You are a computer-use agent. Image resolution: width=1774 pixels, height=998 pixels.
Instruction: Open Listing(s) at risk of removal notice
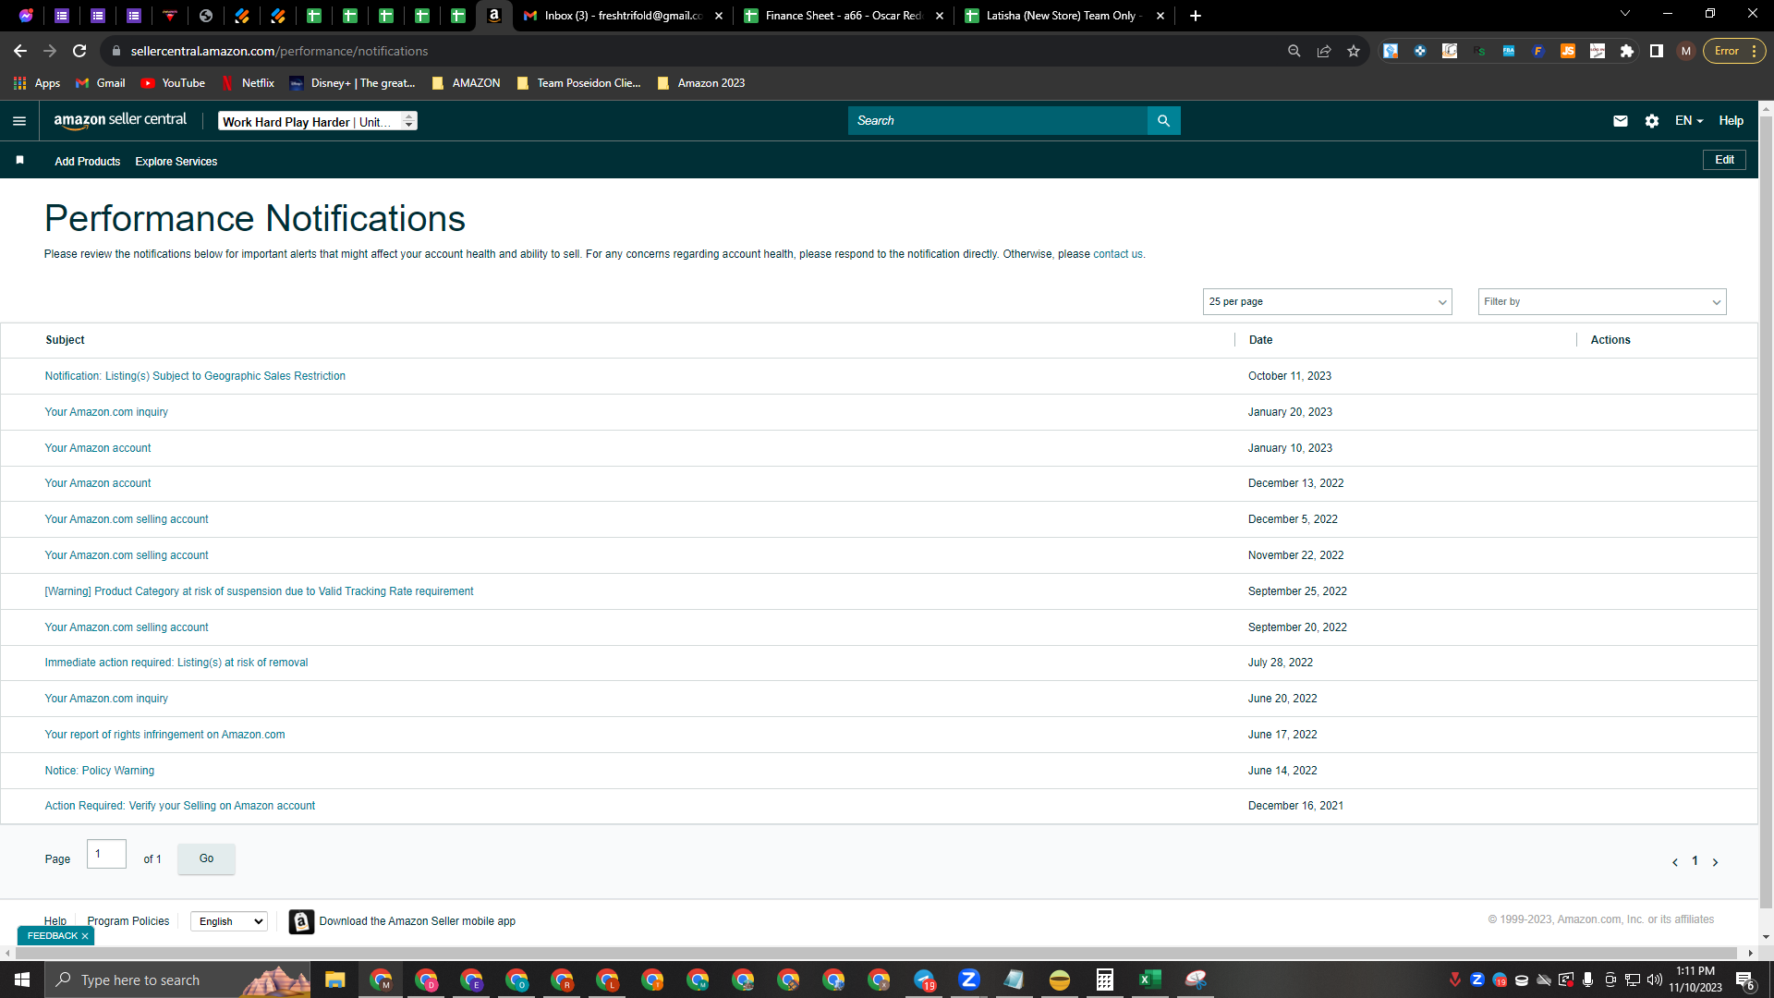tap(176, 663)
